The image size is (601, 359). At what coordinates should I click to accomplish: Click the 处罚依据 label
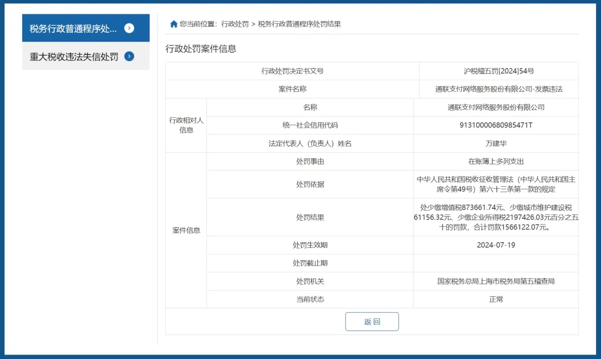pos(310,184)
